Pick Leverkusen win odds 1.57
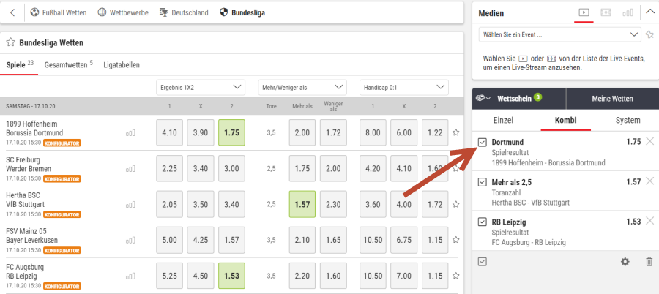 [231, 240]
